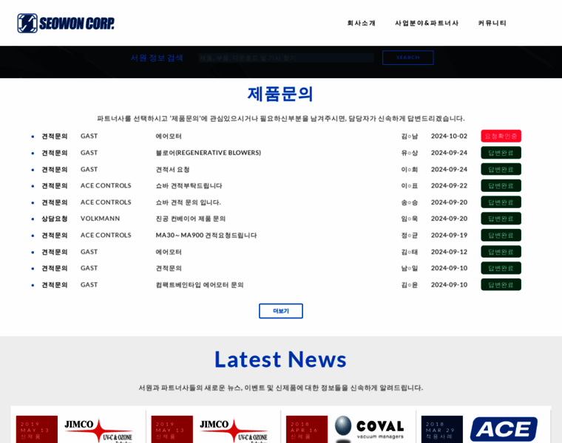Open the 회사소개 menu
This screenshot has width=562, height=443.
point(361,24)
